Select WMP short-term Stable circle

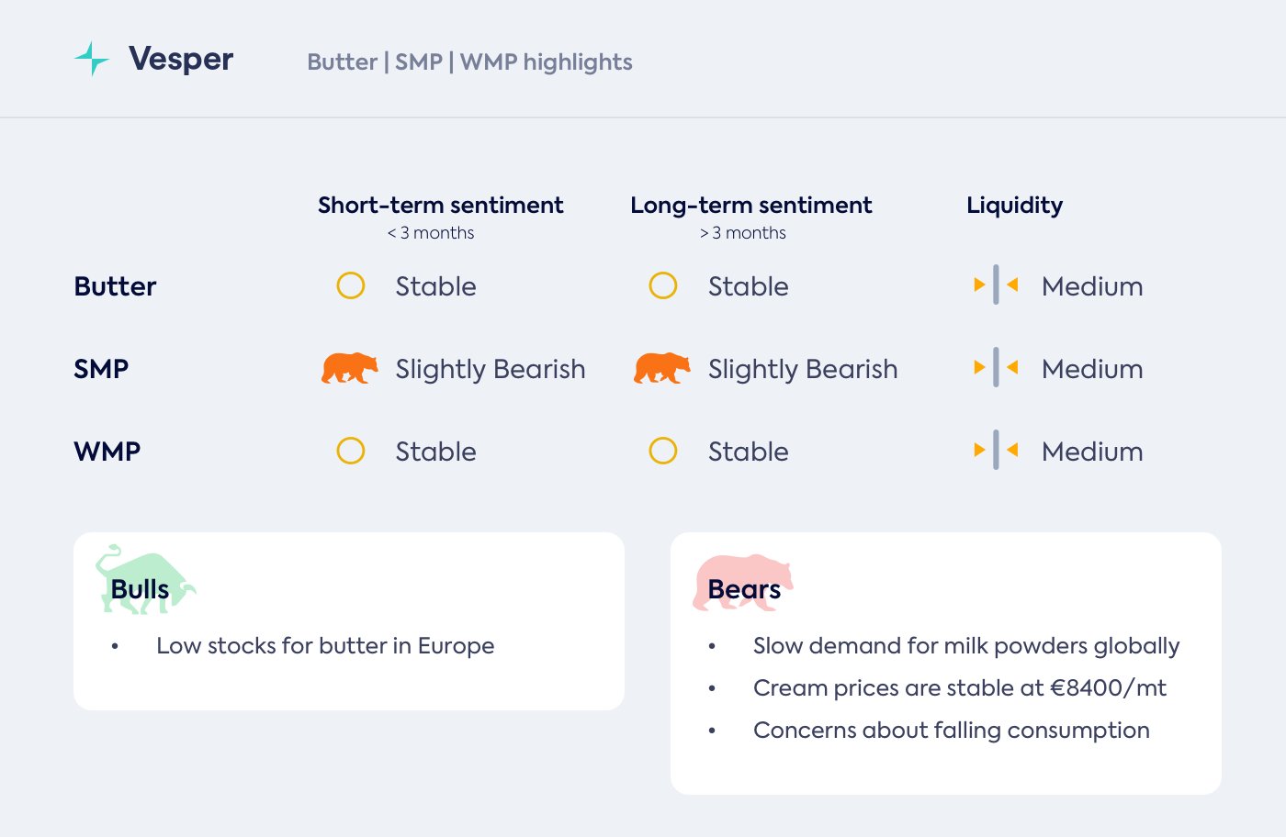pyautogui.click(x=351, y=451)
